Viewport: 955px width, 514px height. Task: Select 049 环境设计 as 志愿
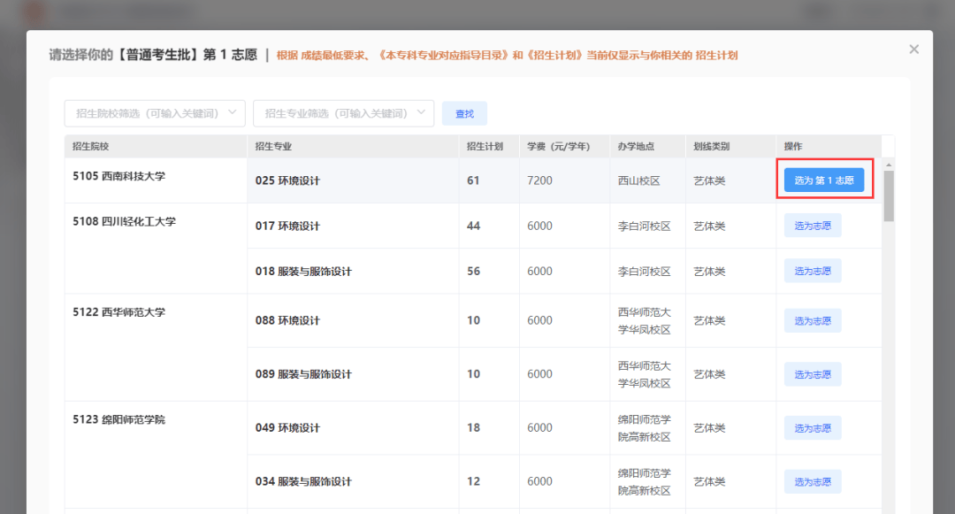812,428
